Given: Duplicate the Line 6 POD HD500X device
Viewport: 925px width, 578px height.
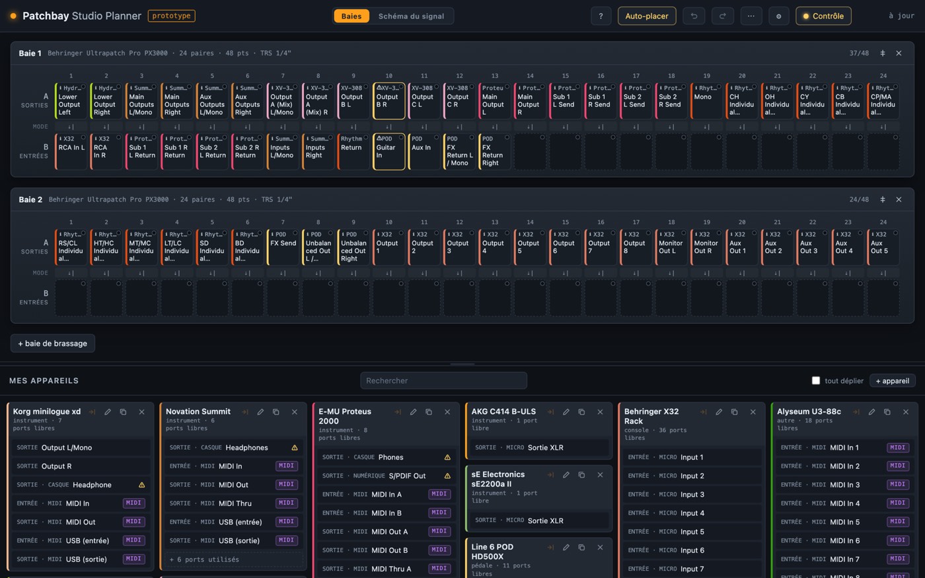Looking at the screenshot, I should [x=581, y=548].
